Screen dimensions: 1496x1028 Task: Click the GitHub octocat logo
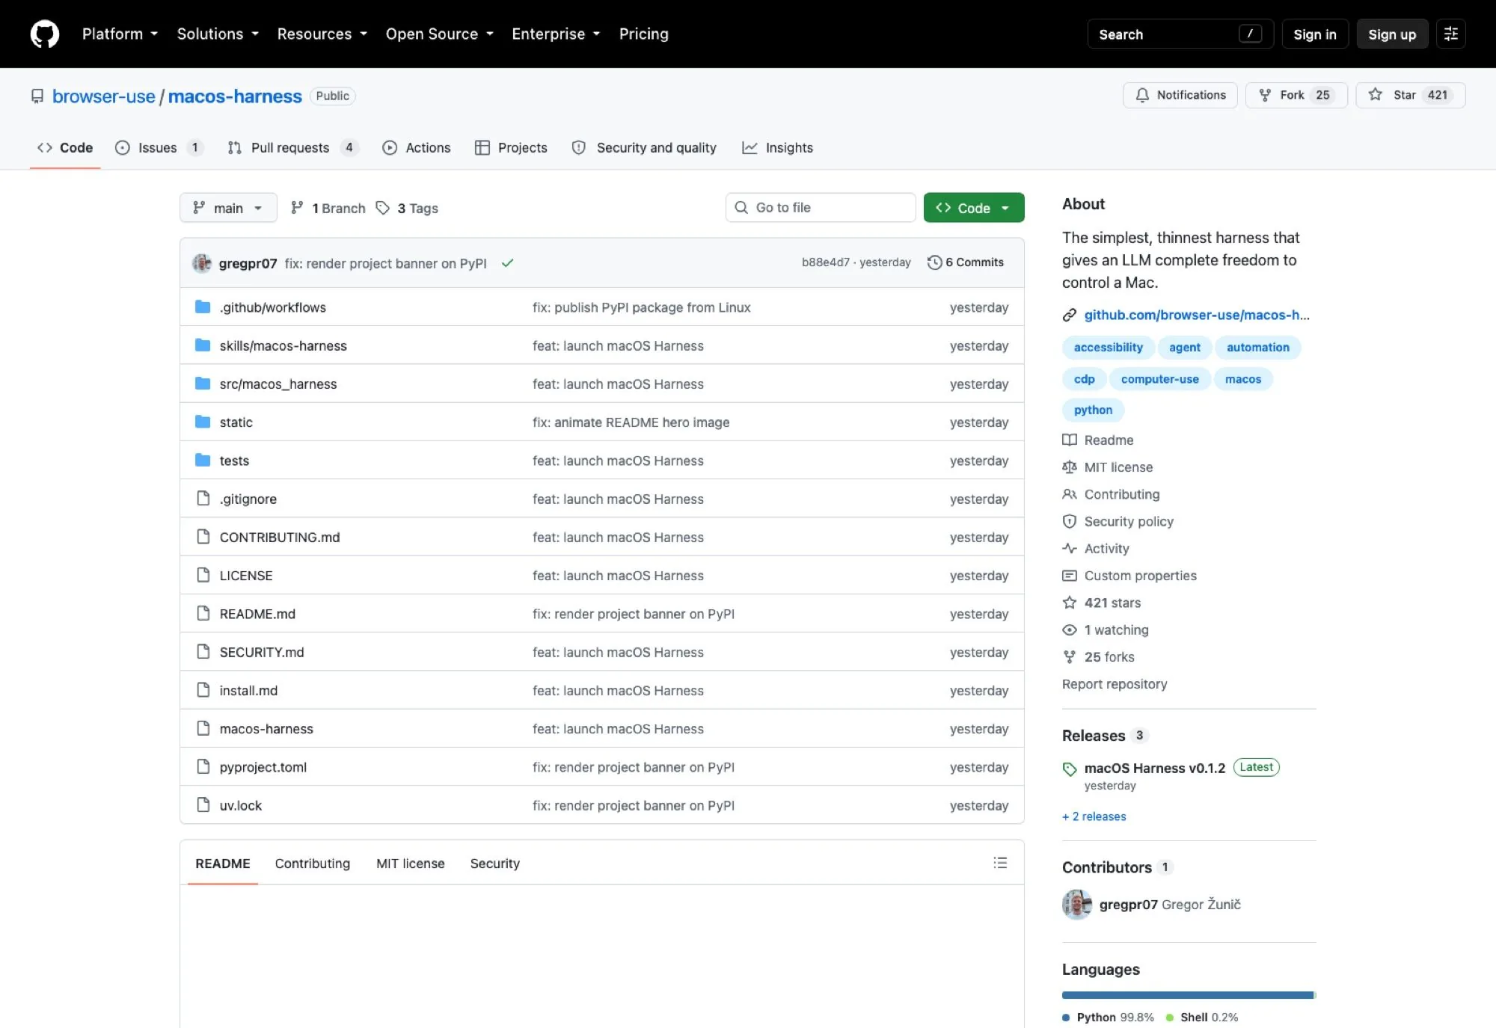44,34
